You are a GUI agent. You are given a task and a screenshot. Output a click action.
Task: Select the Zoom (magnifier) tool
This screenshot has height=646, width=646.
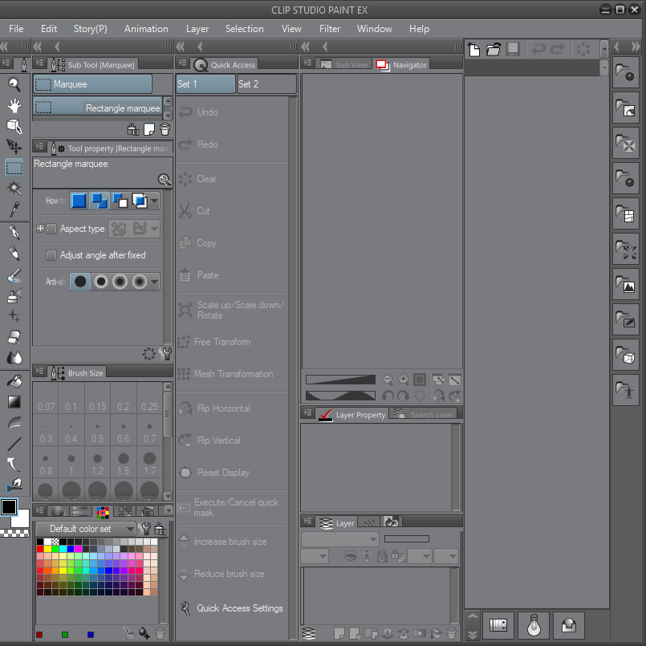13,83
